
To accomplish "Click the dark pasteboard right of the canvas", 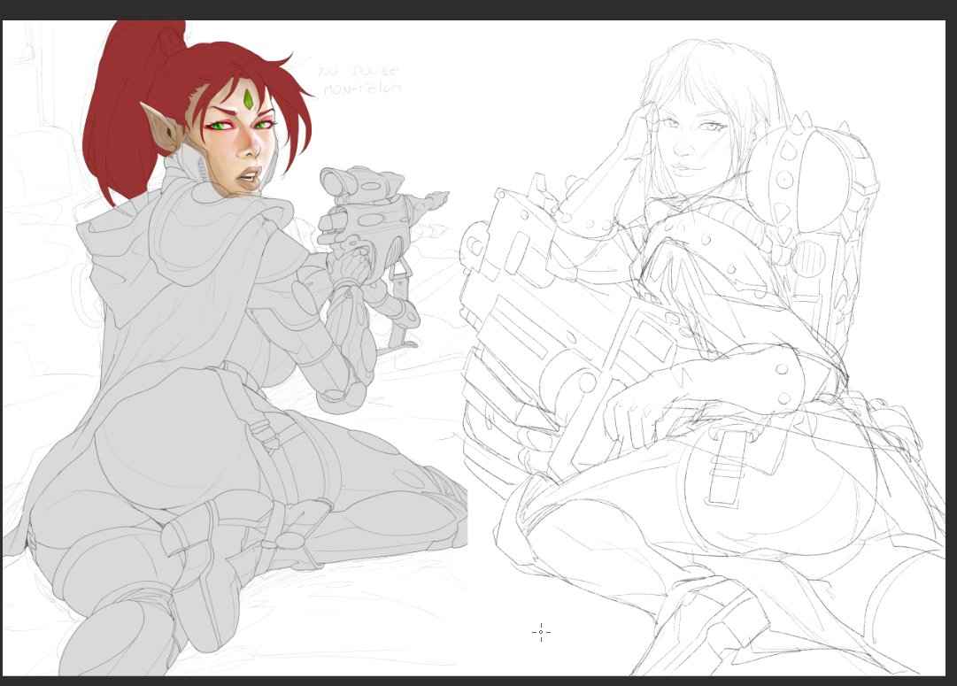I will 951,354.
